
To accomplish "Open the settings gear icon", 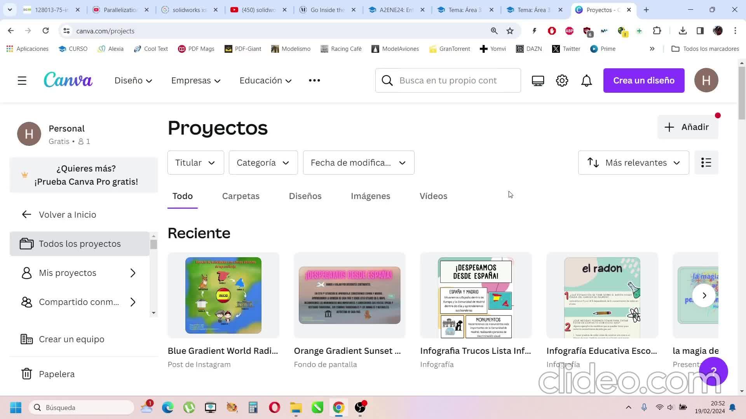I will pos(562,81).
